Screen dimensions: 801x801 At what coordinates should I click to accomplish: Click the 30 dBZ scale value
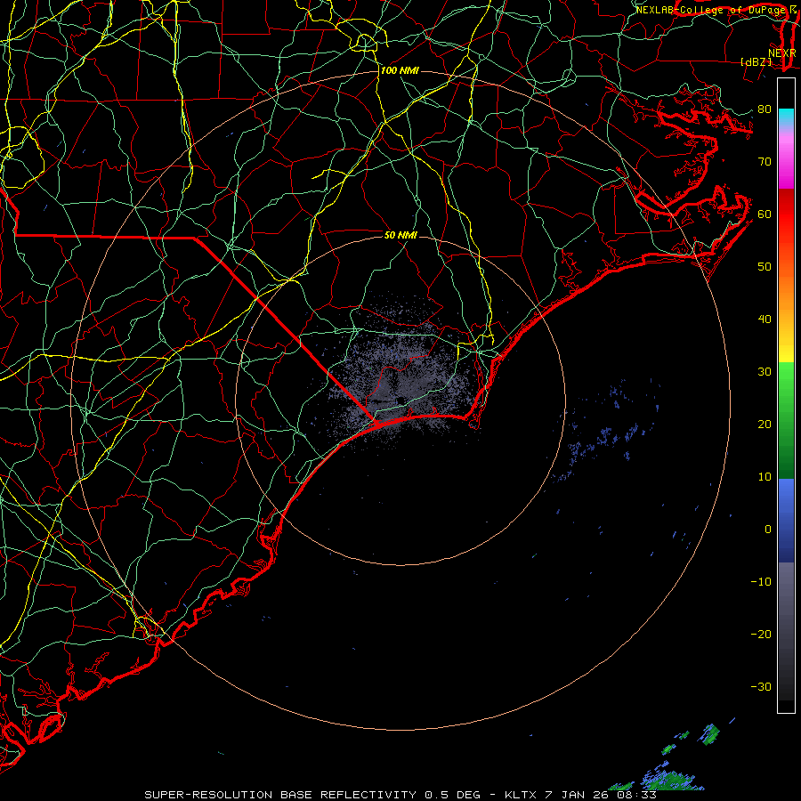point(765,372)
